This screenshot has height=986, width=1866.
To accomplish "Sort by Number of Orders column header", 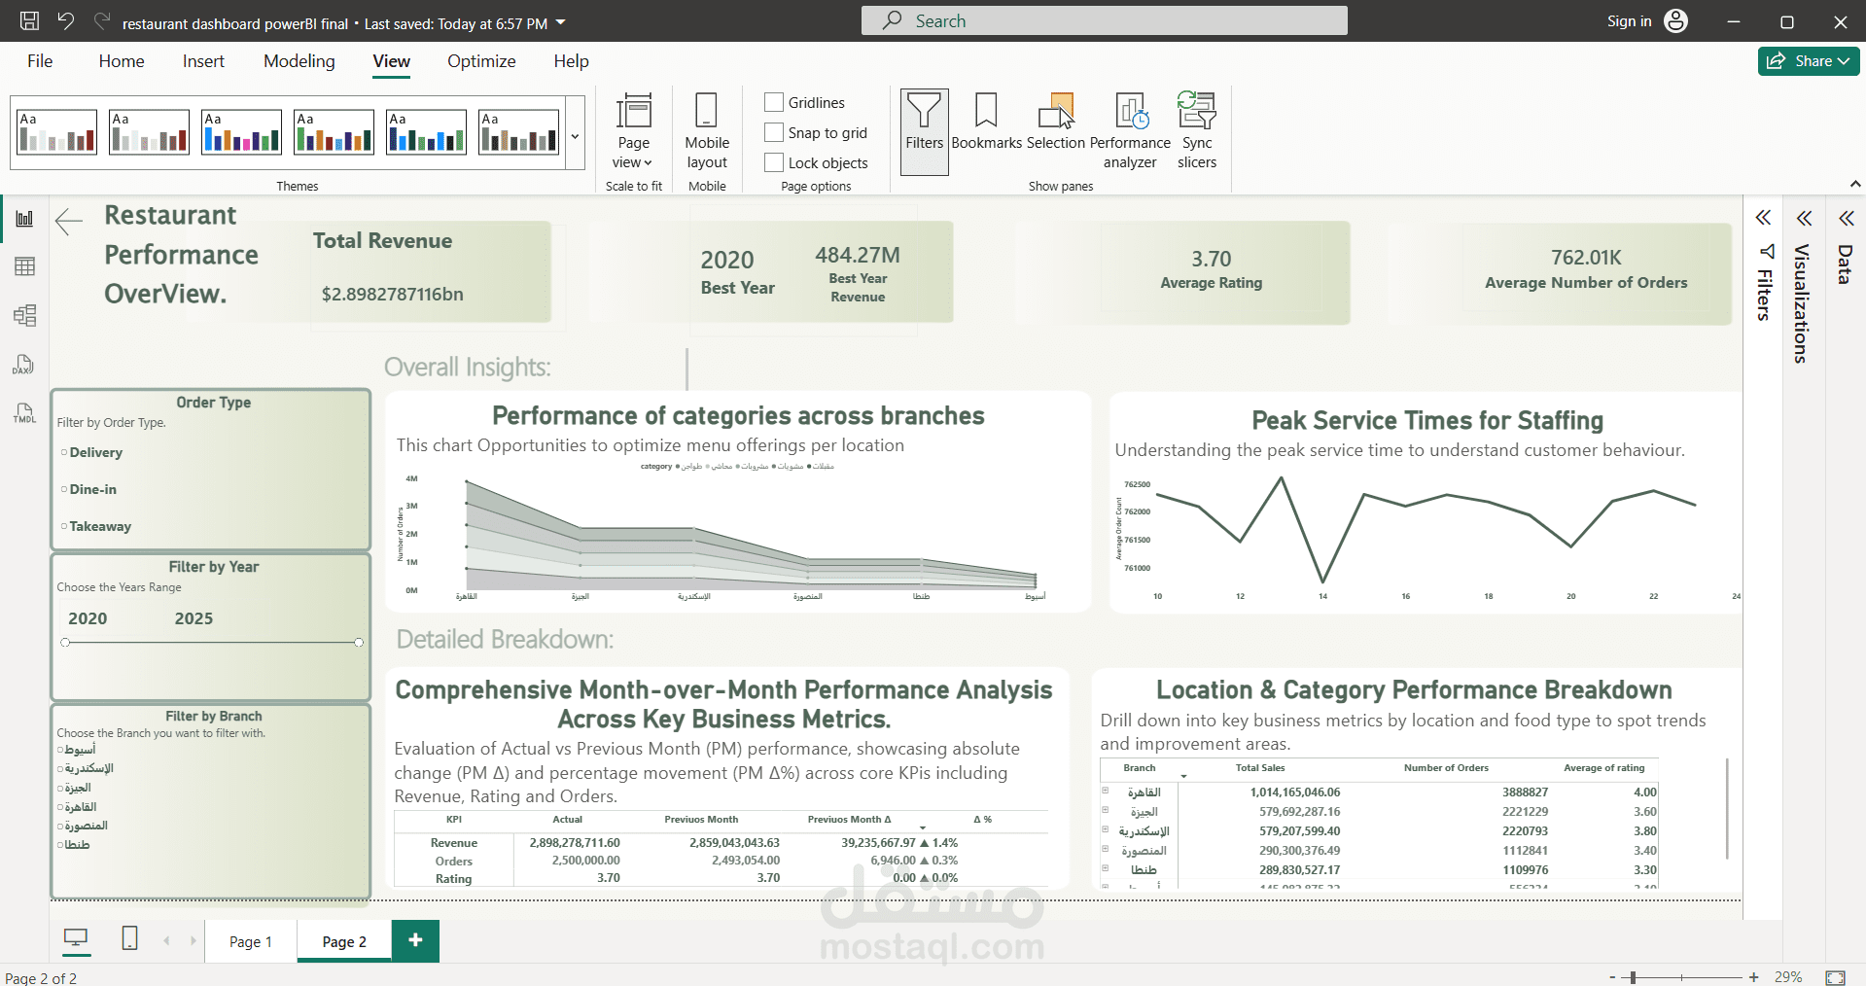I will coord(1446,768).
